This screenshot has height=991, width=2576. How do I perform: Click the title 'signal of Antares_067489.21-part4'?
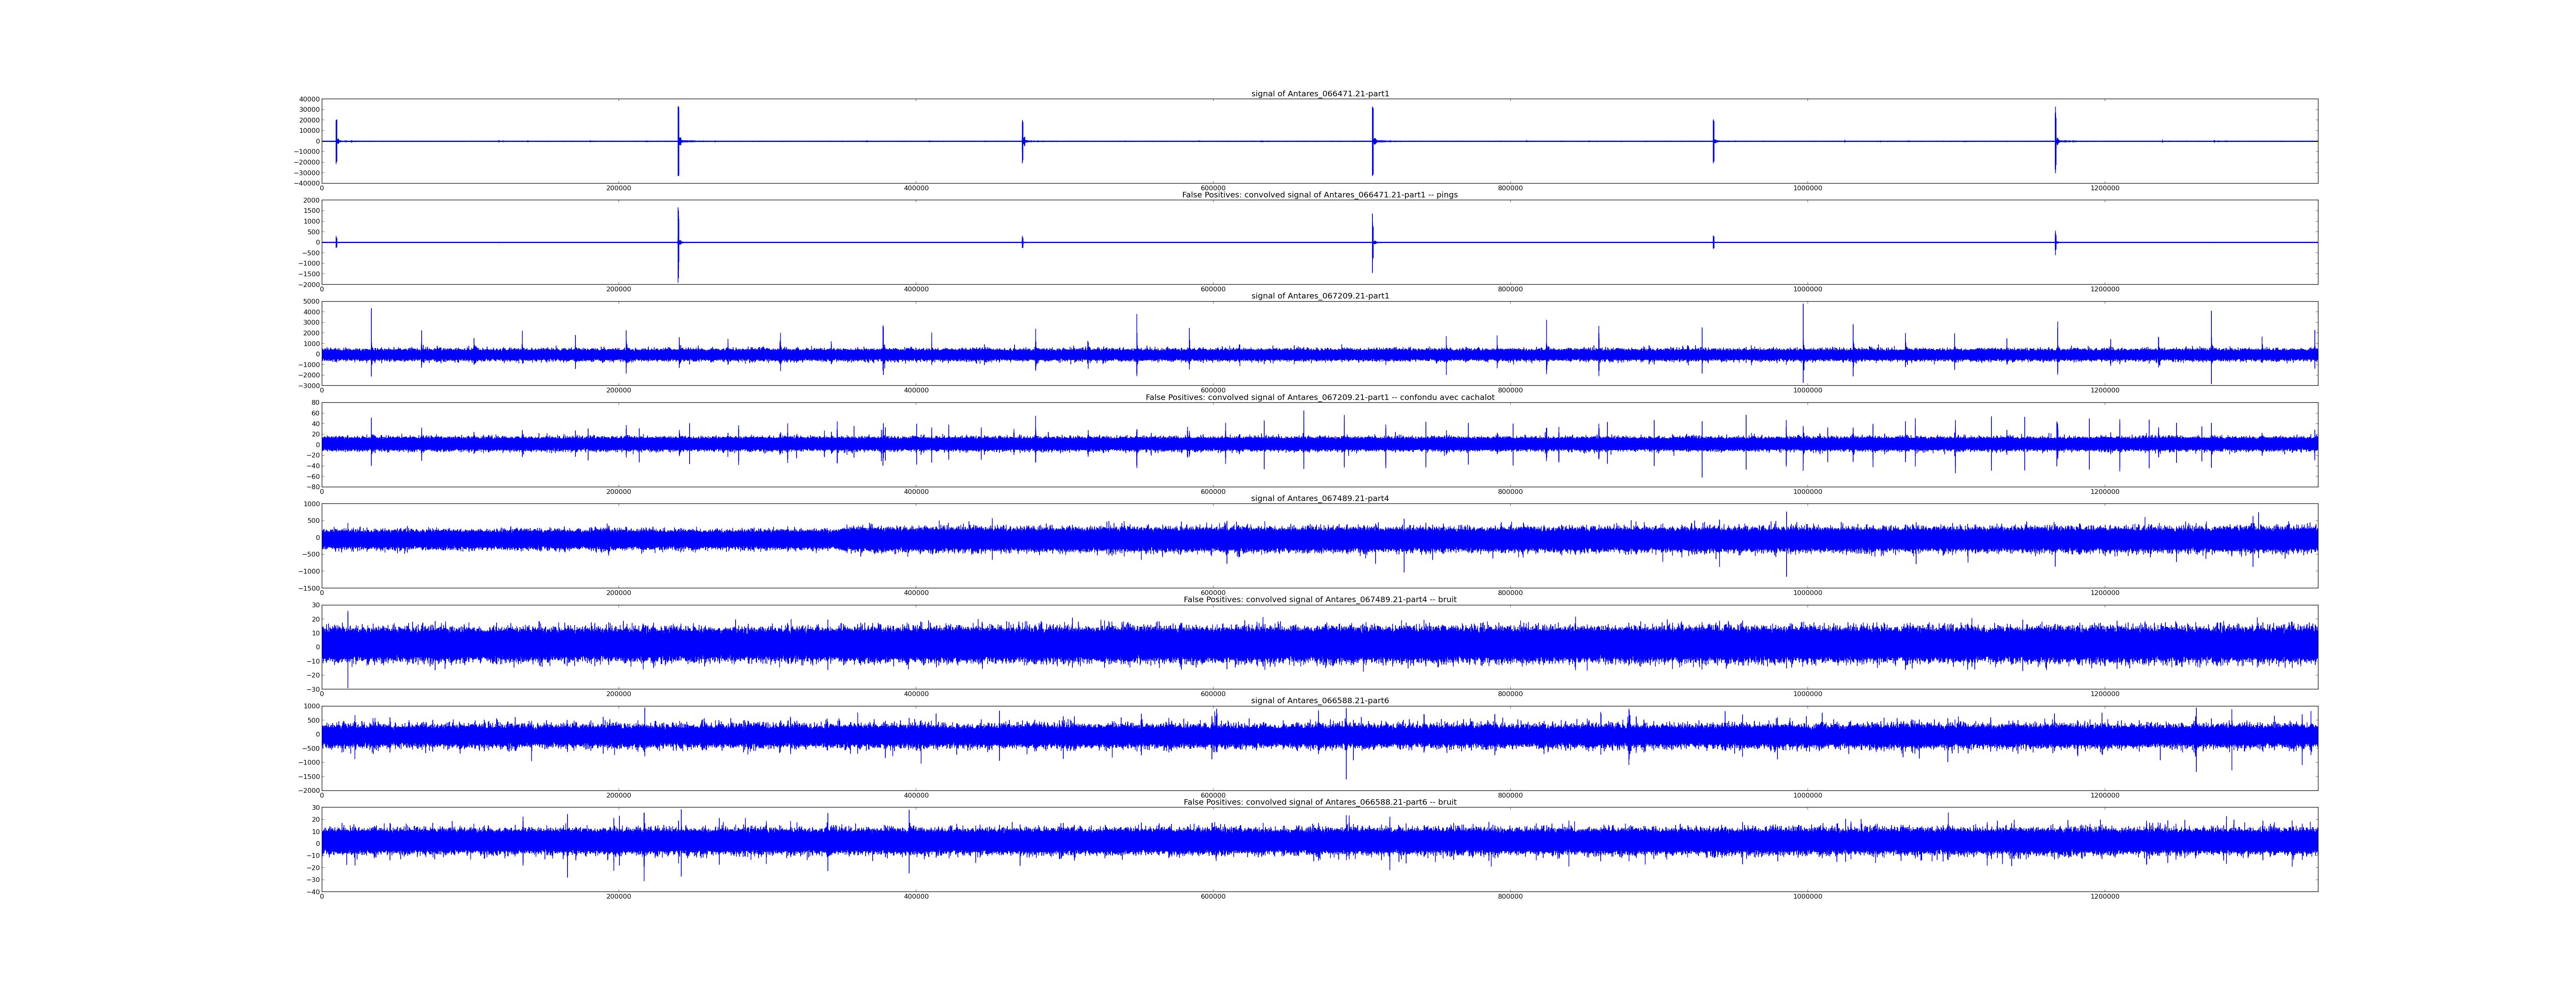pyautogui.click(x=1320, y=498)
